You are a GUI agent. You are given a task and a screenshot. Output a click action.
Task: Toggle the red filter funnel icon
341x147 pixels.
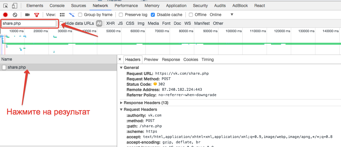[x=37, y=15]
